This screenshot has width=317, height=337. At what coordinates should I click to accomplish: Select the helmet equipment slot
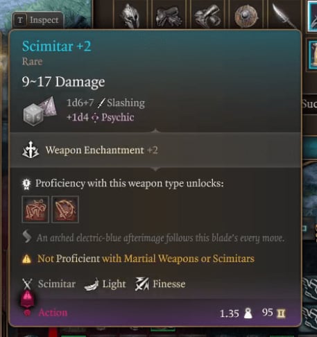(130, 16)
